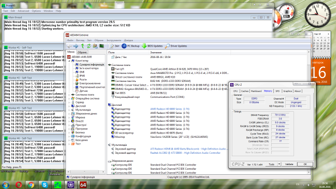Viewport: 336px width, 189px height.
Task: Open the Advanced menu in Prime95
Action: coord(23,10)
